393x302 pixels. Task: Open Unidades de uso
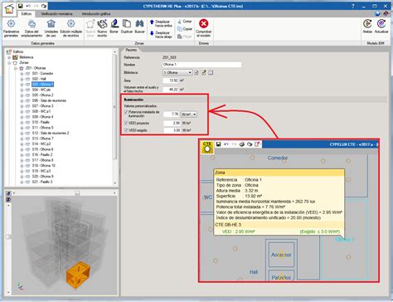click(51, 28)
